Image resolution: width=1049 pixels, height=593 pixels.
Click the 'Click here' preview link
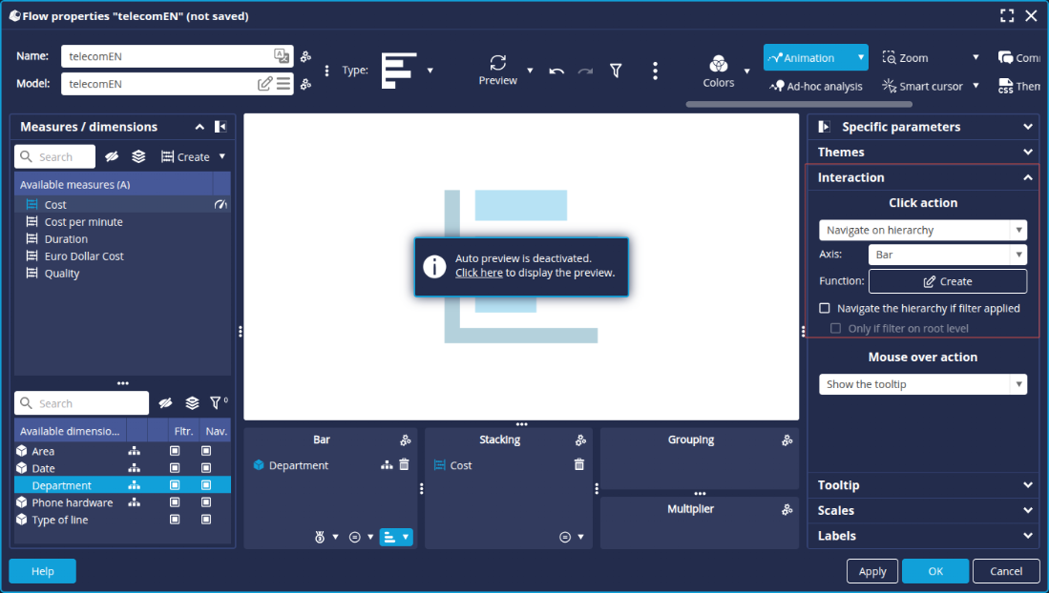pos(479,273)
